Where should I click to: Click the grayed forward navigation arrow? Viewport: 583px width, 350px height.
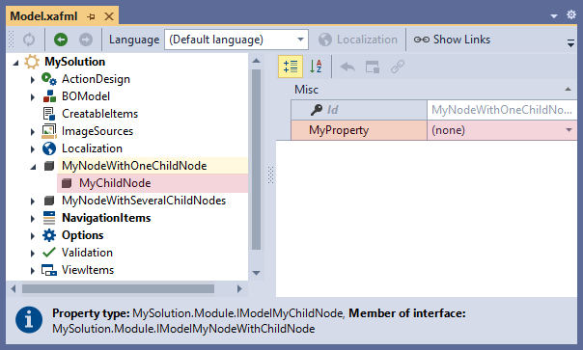tap(86, 40)
